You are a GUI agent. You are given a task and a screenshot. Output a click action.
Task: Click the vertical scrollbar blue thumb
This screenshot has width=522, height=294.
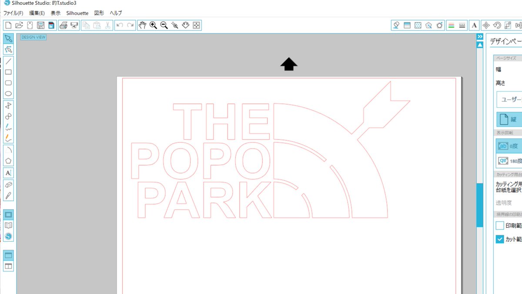tap(480, 205)
